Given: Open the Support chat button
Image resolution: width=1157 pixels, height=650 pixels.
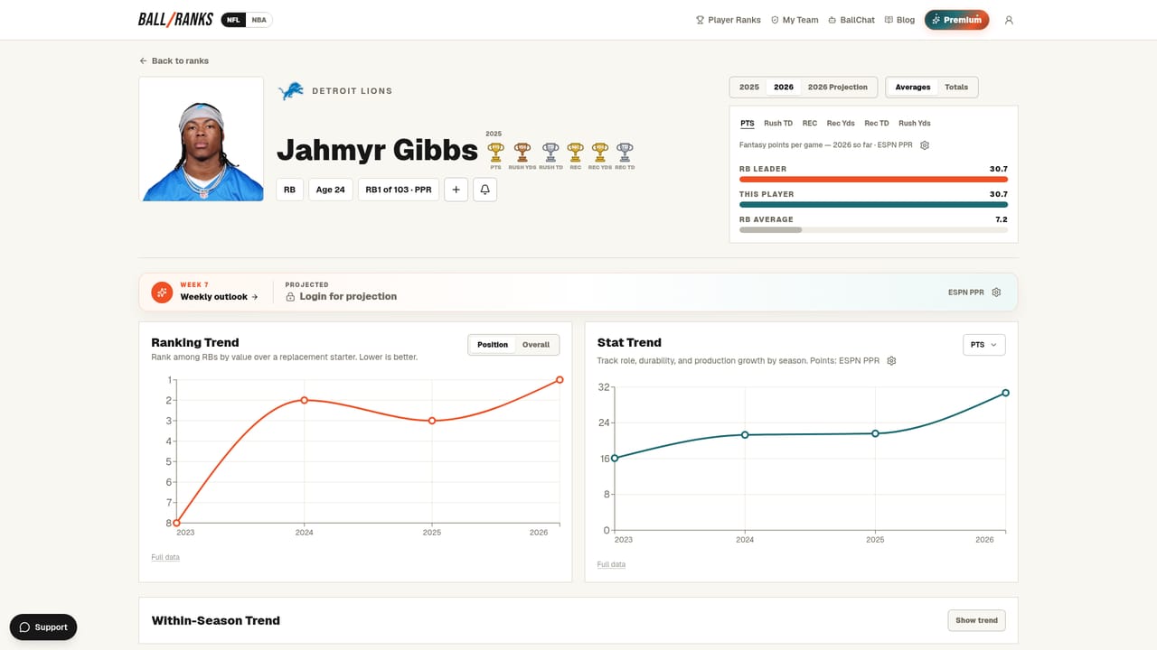Looking at the screenshot, I should [43, 627].
